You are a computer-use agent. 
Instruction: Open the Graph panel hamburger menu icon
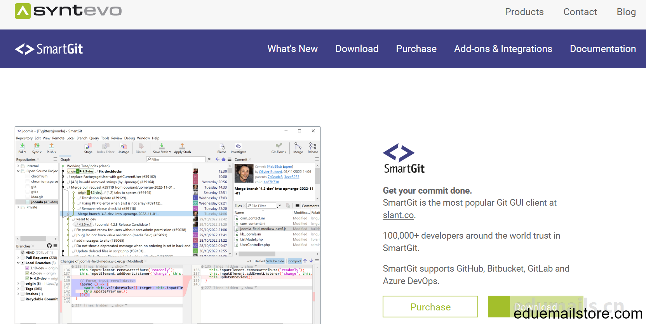pos(230,159)
